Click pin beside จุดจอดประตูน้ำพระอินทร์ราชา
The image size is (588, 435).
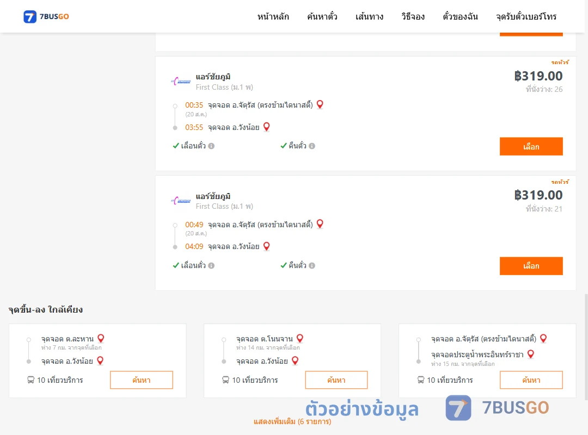[531, 354]
